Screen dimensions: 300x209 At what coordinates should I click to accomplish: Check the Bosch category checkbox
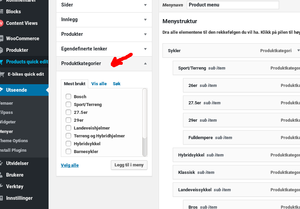point(68,96)
